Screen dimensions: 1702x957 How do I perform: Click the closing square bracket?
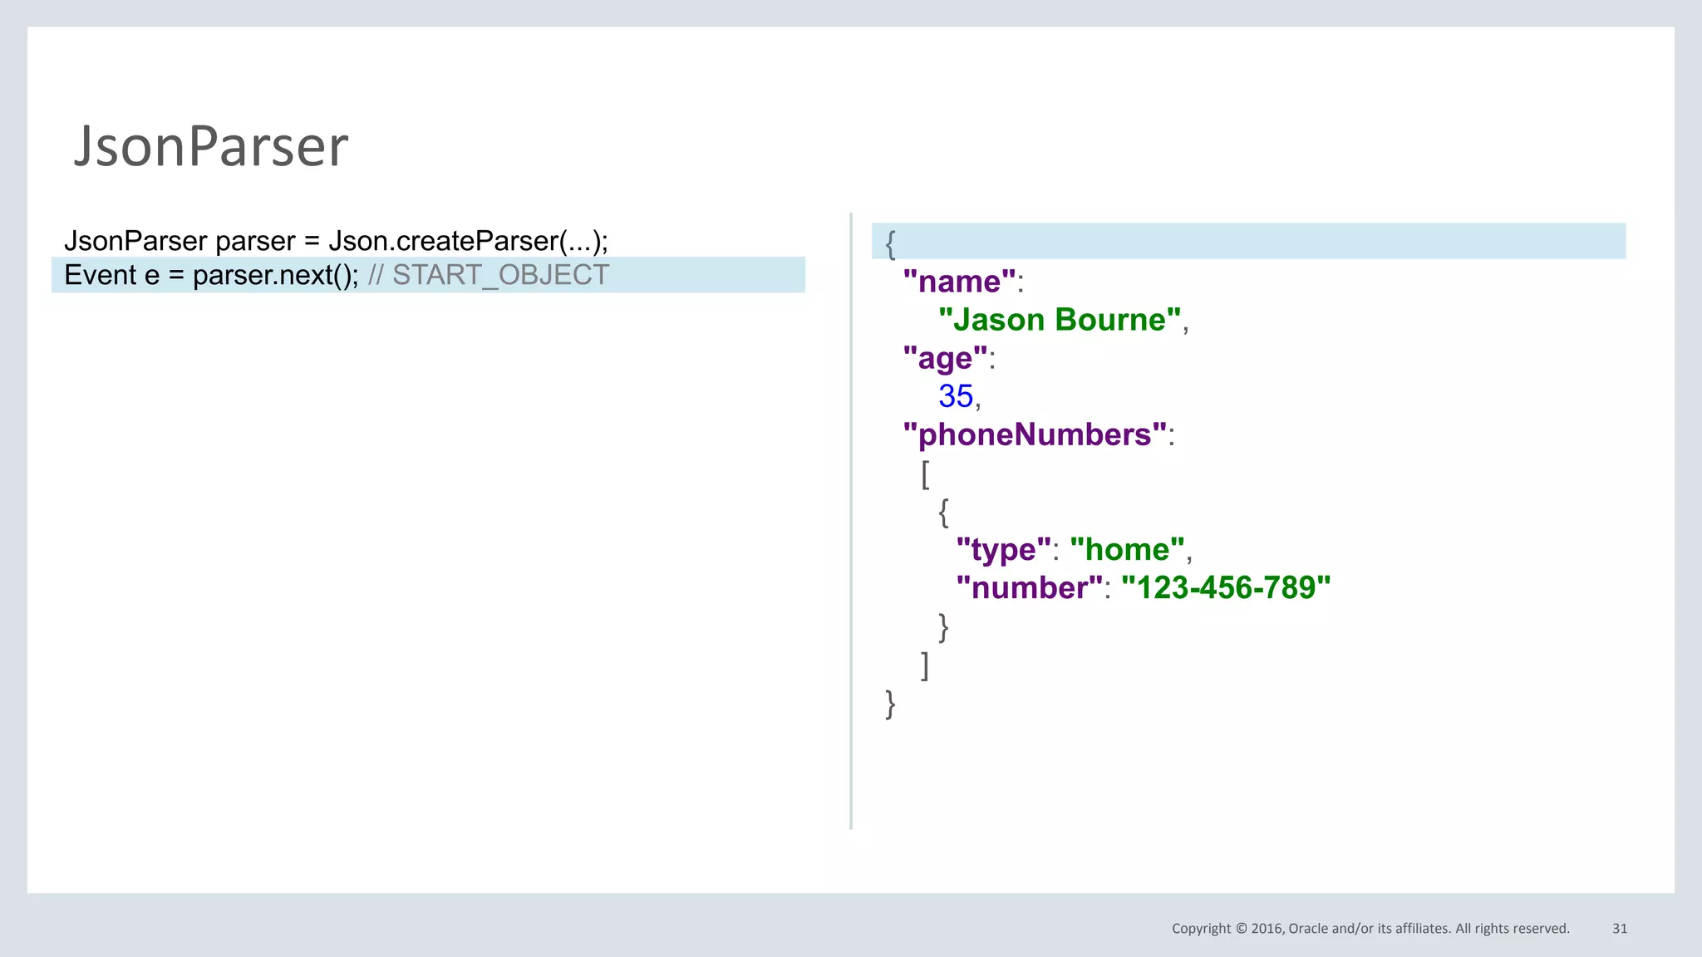[x=925, y=665]
